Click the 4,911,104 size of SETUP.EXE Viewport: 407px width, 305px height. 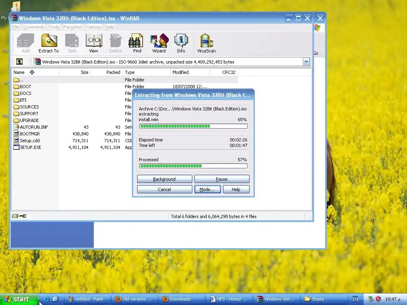(x=78, y=147)
